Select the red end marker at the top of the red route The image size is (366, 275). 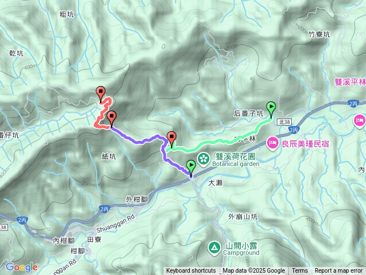(101, 95)
